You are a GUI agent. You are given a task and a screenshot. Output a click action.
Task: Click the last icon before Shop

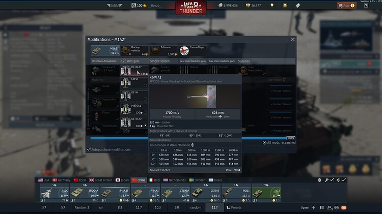point(298,6)
